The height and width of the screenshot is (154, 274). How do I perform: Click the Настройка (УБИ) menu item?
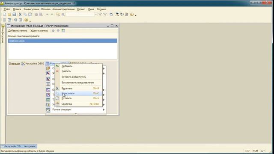(33, 64)
